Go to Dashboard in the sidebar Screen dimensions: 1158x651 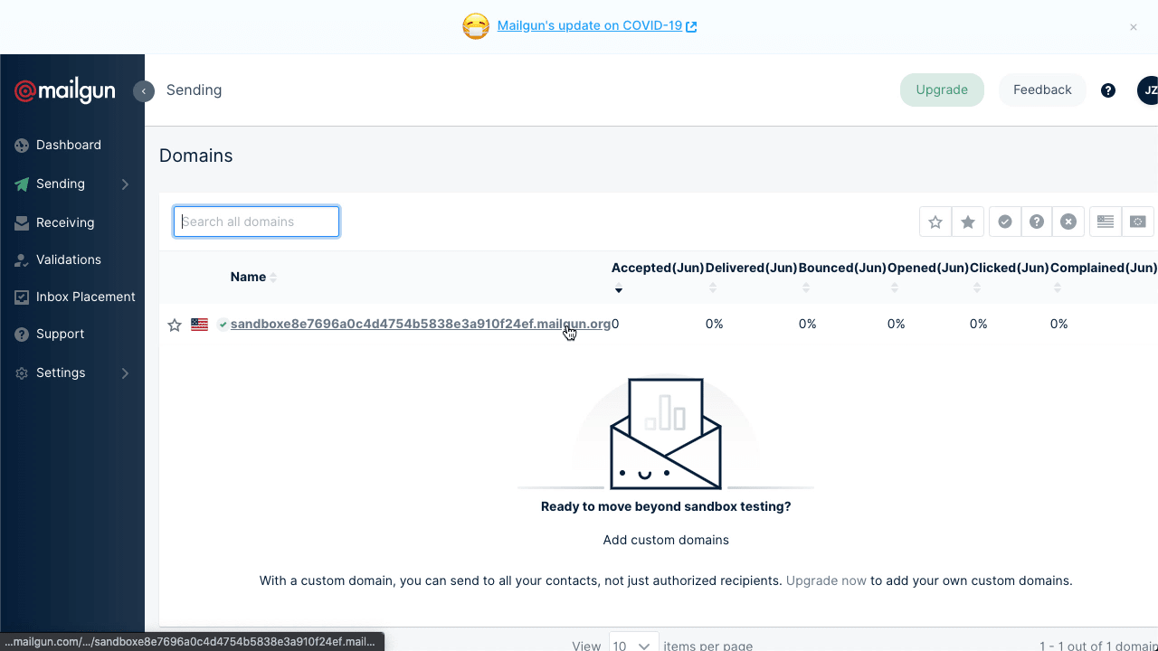pos(69,146)
